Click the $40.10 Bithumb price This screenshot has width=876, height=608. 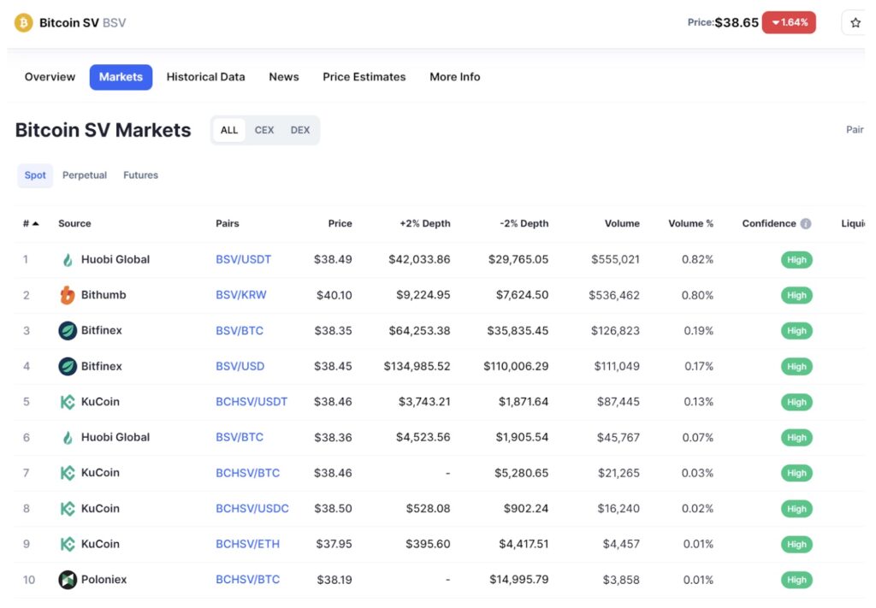[334, 295]
